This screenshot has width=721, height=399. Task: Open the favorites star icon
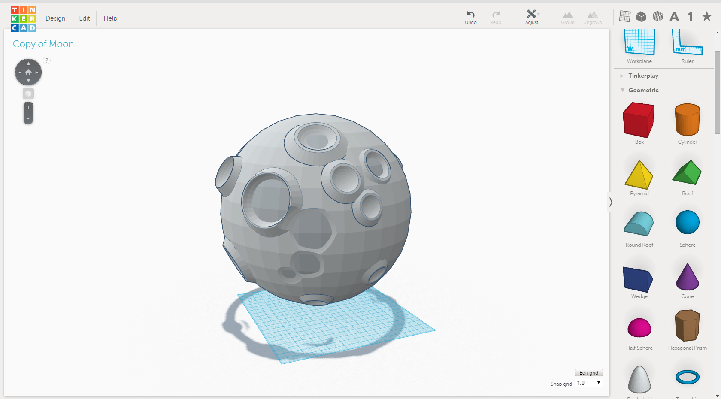pos(706,16)
